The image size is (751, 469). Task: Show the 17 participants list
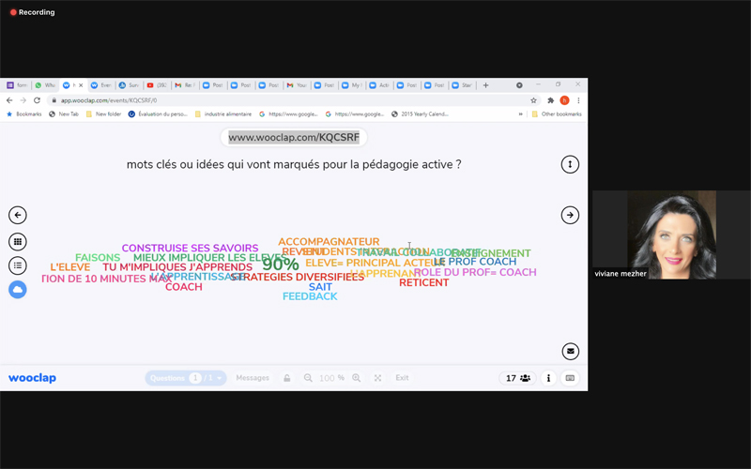coord(518,378)
